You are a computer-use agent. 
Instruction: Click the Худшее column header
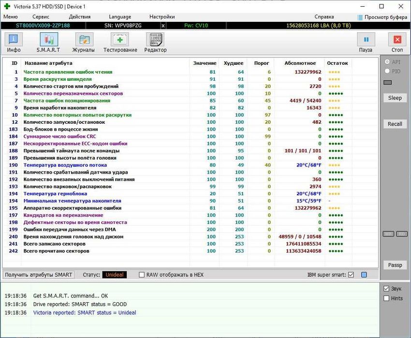(233, 63)
